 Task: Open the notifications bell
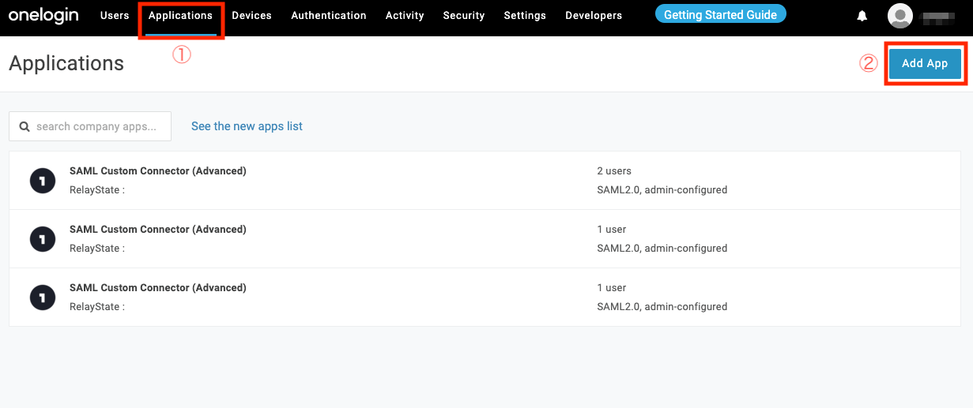862,16
